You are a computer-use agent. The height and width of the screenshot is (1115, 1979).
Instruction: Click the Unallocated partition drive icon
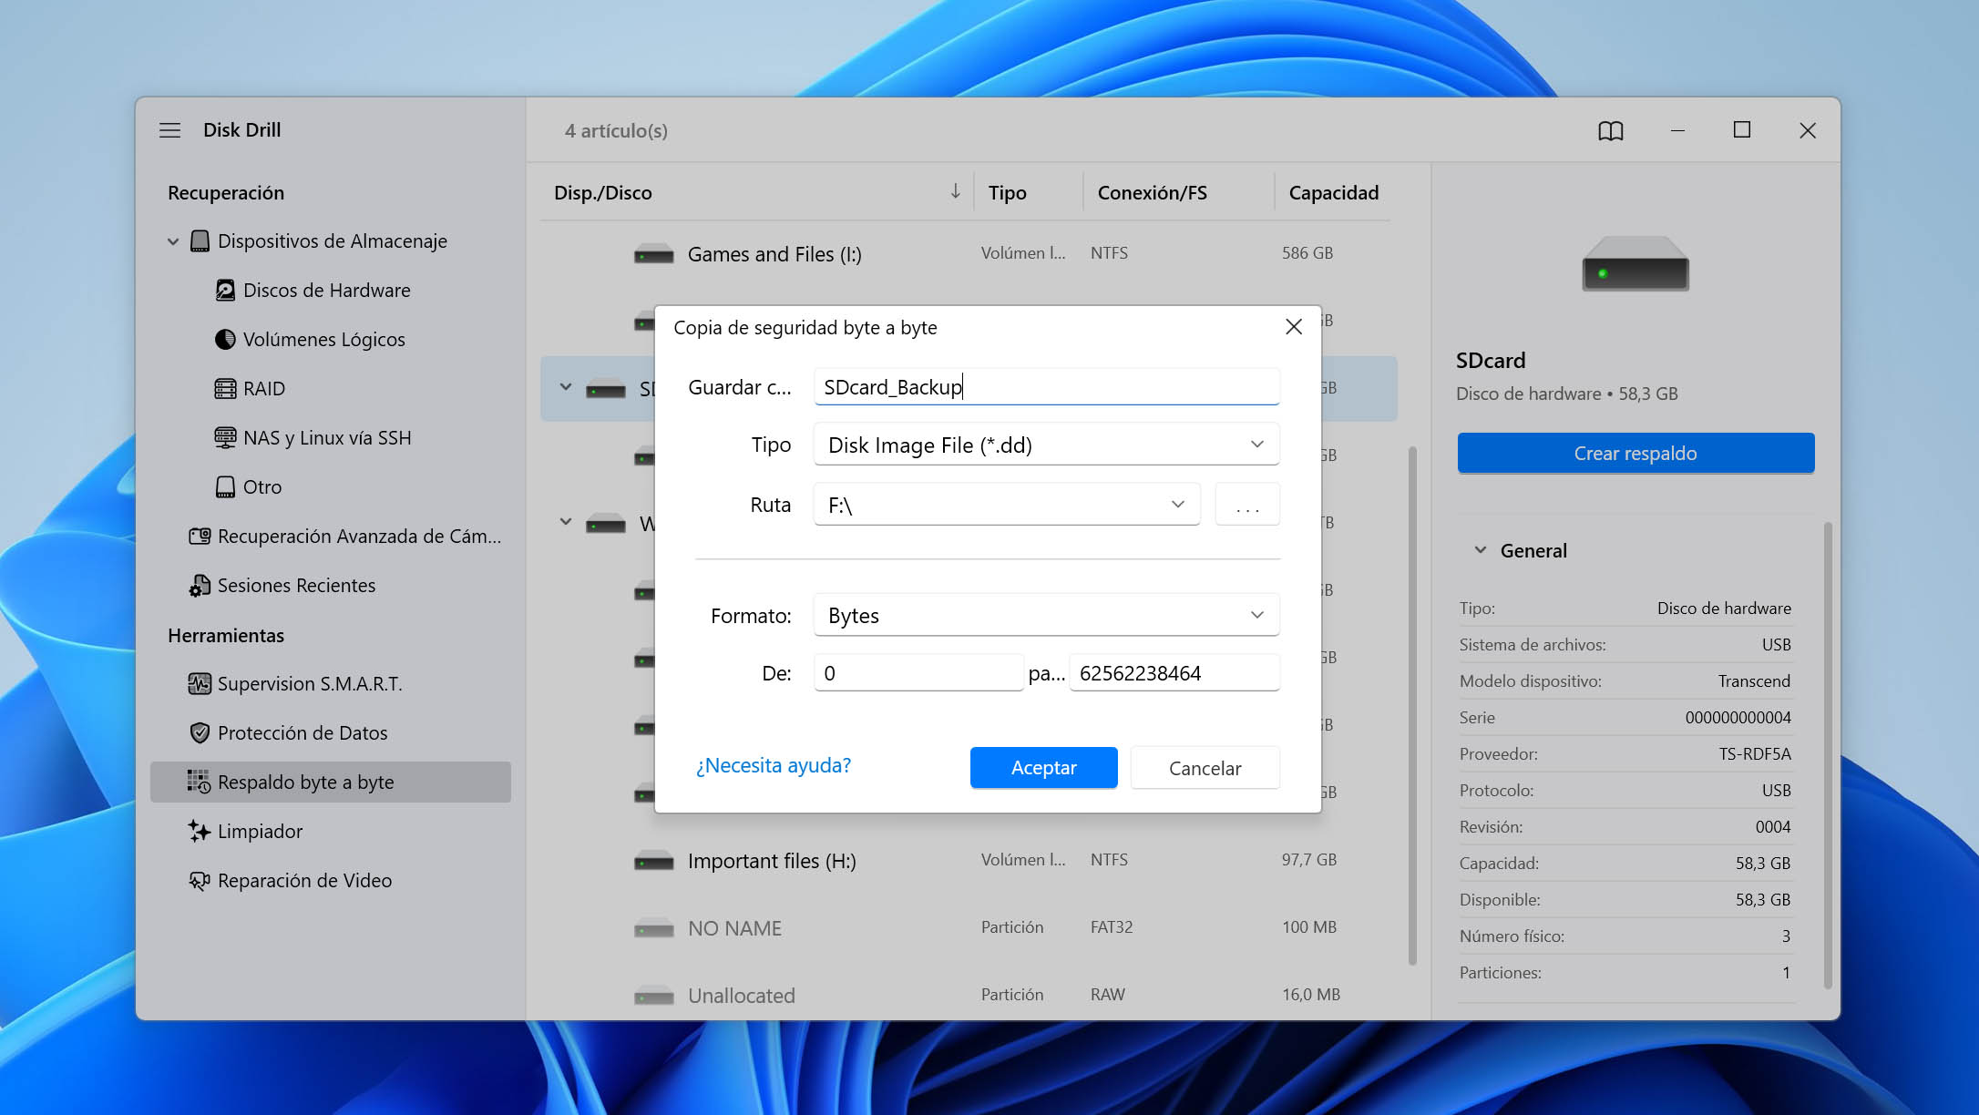[x=653, y=996]
